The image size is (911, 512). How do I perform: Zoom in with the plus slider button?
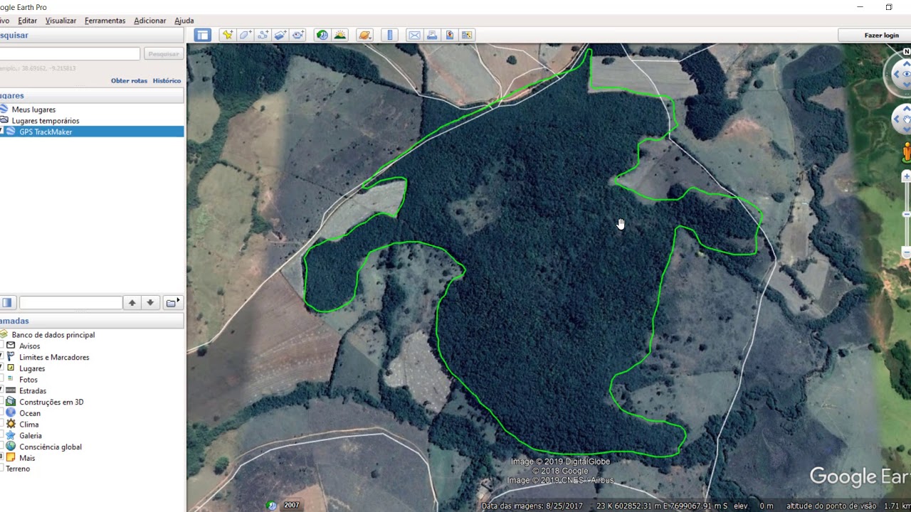click(906, 176)
